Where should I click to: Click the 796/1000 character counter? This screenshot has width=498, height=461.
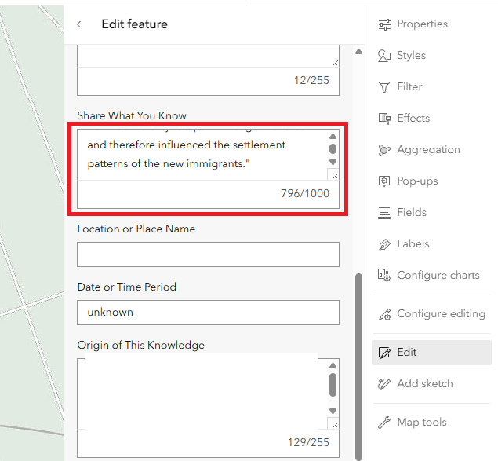point(305,193)
